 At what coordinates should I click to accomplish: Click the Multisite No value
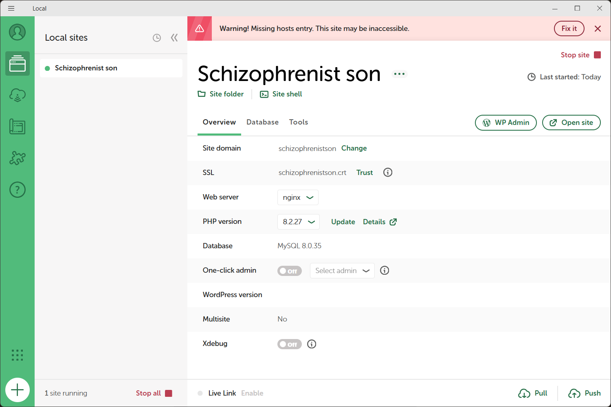click(x=282, y=319)
